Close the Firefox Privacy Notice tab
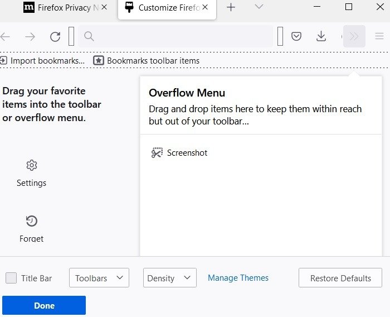The width and height of the screenshot is (390, 317). tap(104, 7)
